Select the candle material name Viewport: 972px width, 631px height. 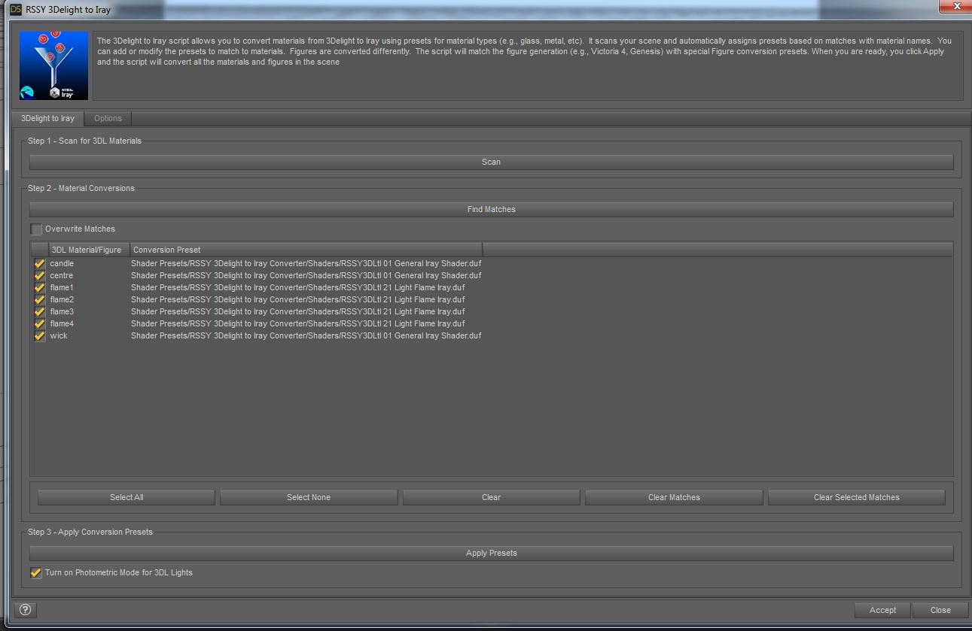click(x=62, y=264)
